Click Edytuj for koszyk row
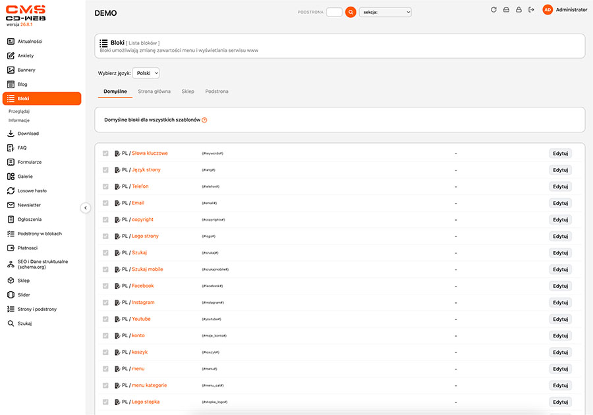This screenshot has height=415, width=593. [x=561, y=352]
